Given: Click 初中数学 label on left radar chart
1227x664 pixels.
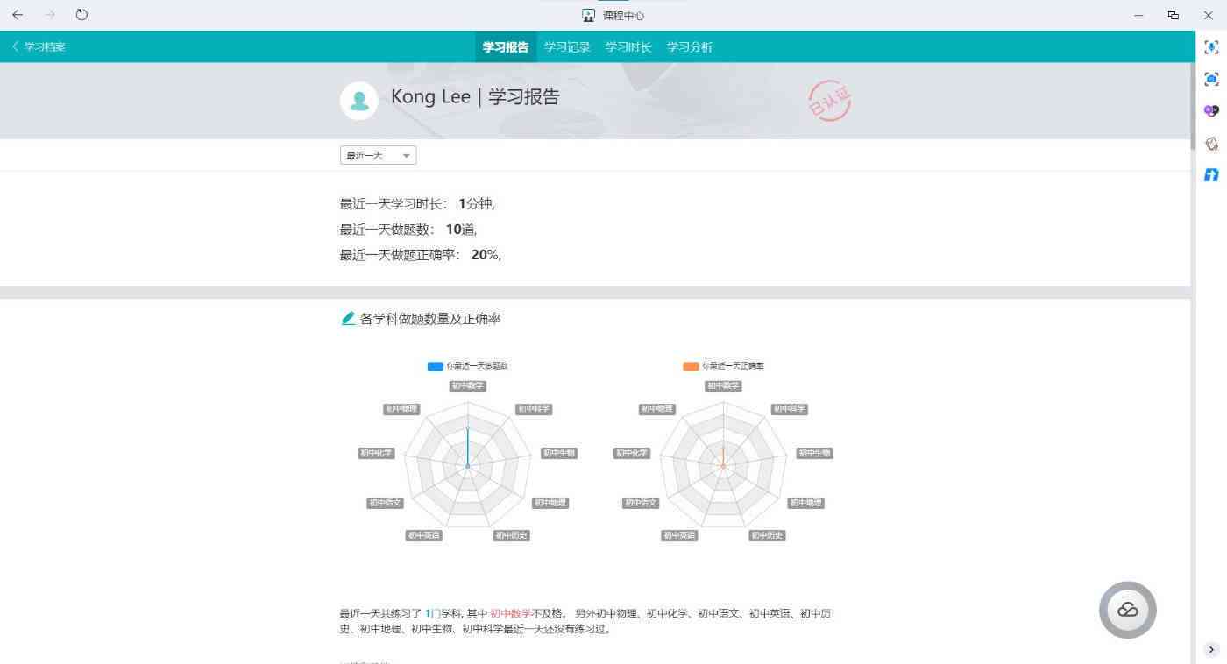Looking at the screenshot, I should click(468, 385).
